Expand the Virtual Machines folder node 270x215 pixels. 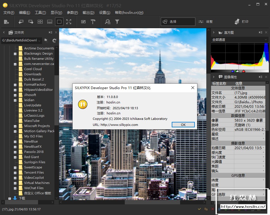pos(15,183)
